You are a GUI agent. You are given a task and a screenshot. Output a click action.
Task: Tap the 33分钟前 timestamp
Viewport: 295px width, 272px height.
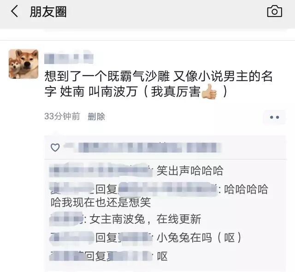click(62, 116)
